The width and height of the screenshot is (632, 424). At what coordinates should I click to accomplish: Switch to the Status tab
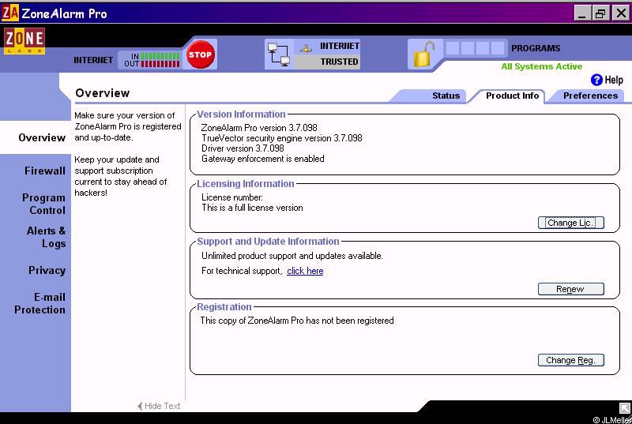coord(446,96)
